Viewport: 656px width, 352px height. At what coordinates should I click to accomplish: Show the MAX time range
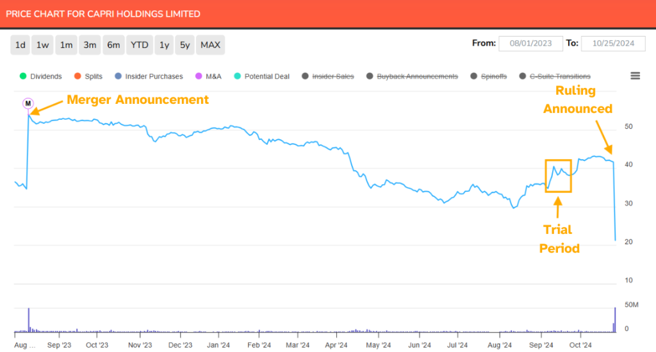(x=210, y=45)
